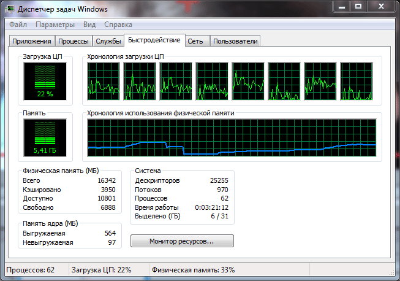Screen dimensions: 400x281
Task: Click status bar text Физическая память: 33%
Action: (x=193, y=270)
